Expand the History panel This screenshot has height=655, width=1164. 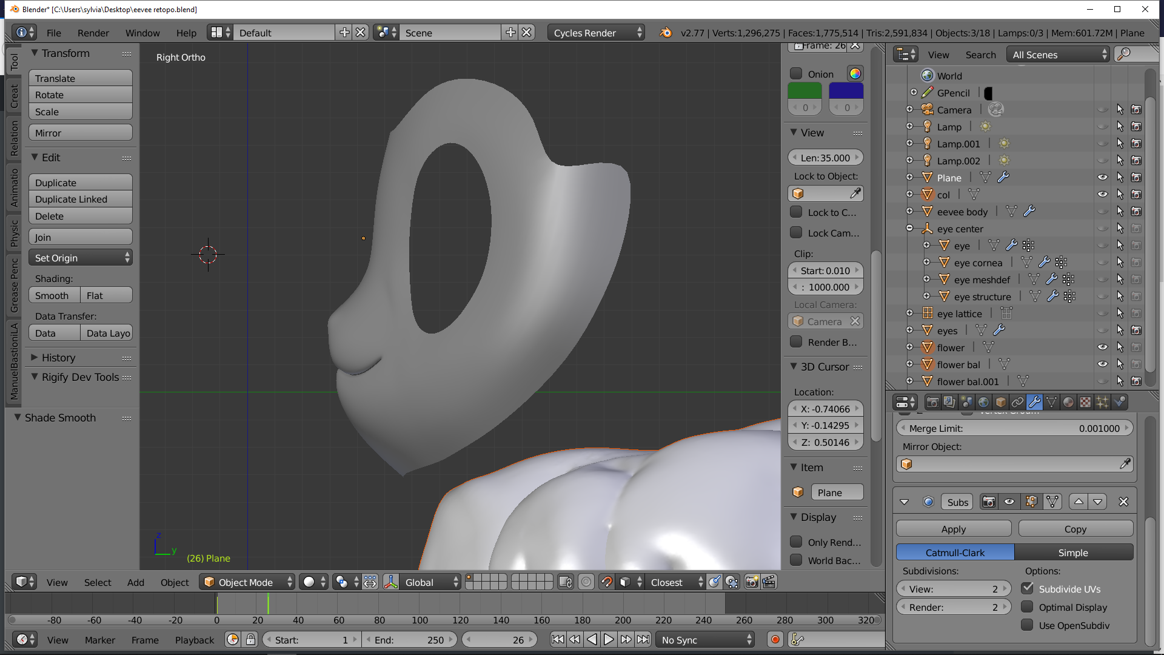[58, 358]
